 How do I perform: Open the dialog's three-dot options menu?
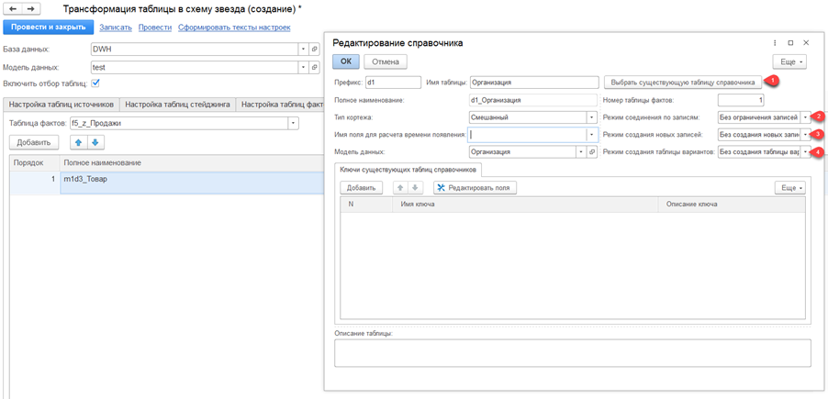coord(775,43)
